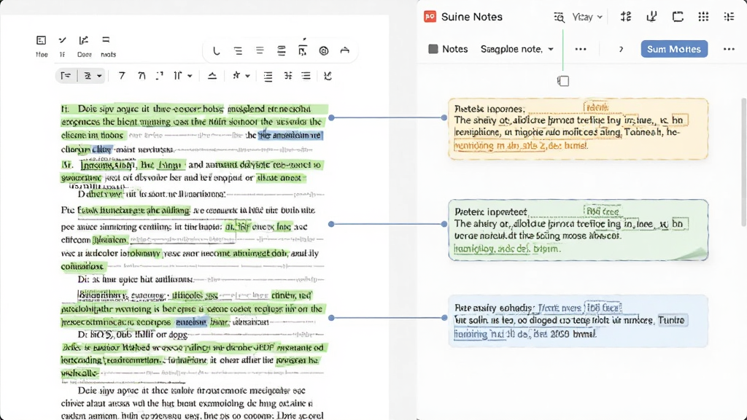
Task: Click the triangle over line icon
Action: point(212,76)
